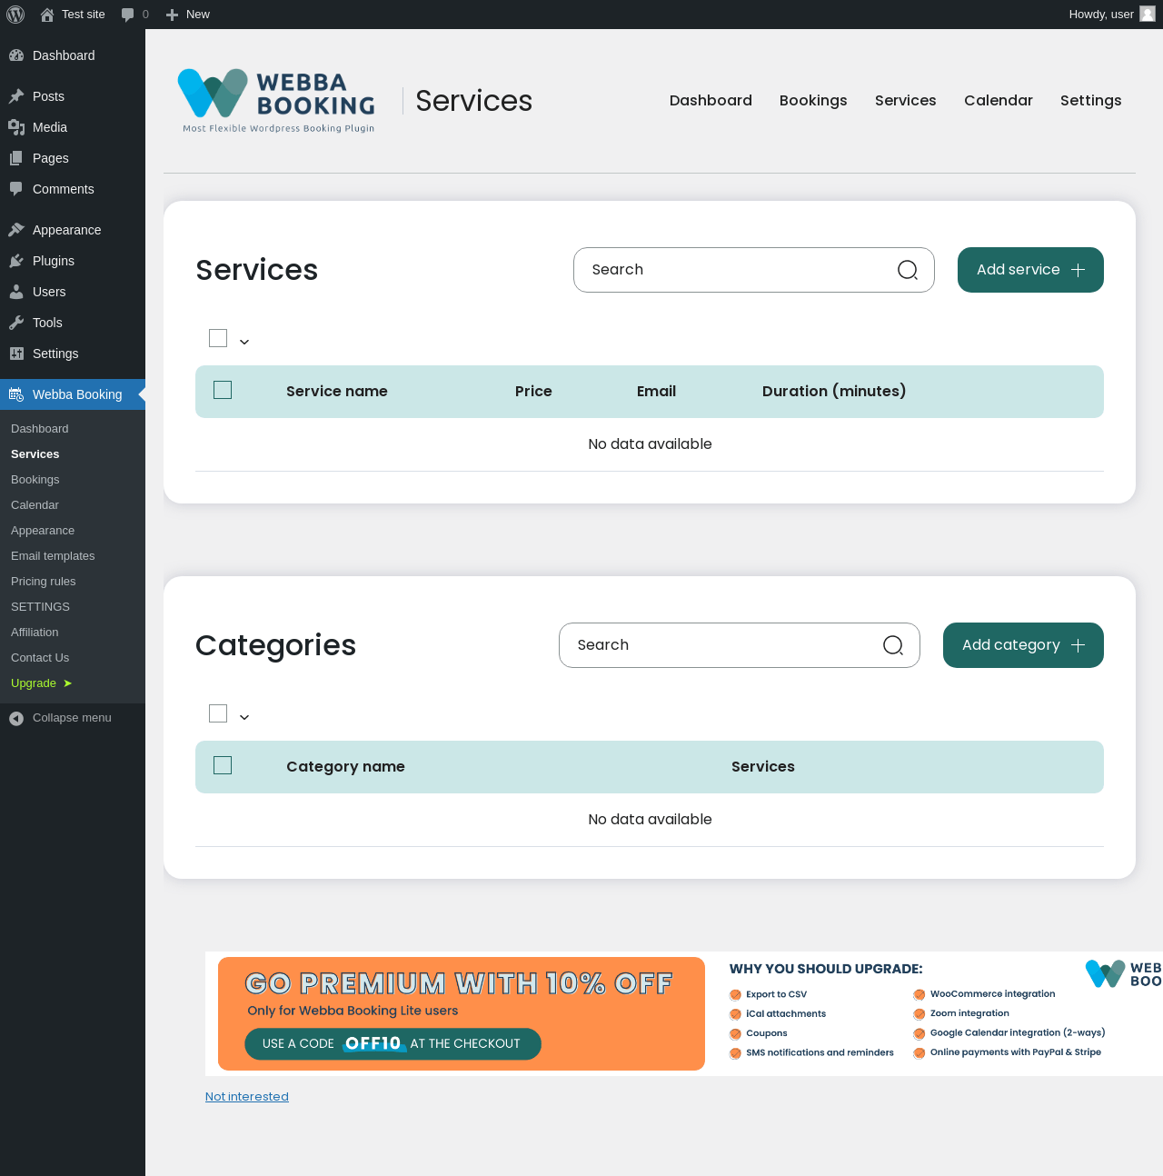1163x1176 pixels.
Task: Click the Media icon in sidebar
Action: click(16, 127)
